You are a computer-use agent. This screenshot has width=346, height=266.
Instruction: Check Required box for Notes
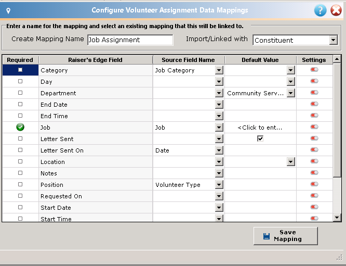tap(20, 173)
